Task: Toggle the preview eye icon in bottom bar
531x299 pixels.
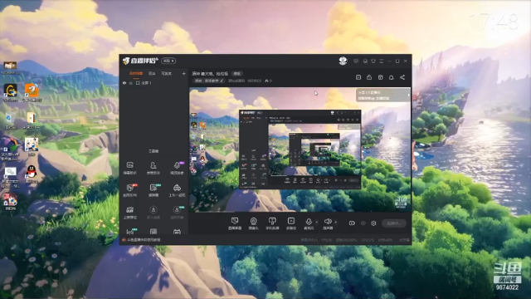Action: tap(363, 223)
